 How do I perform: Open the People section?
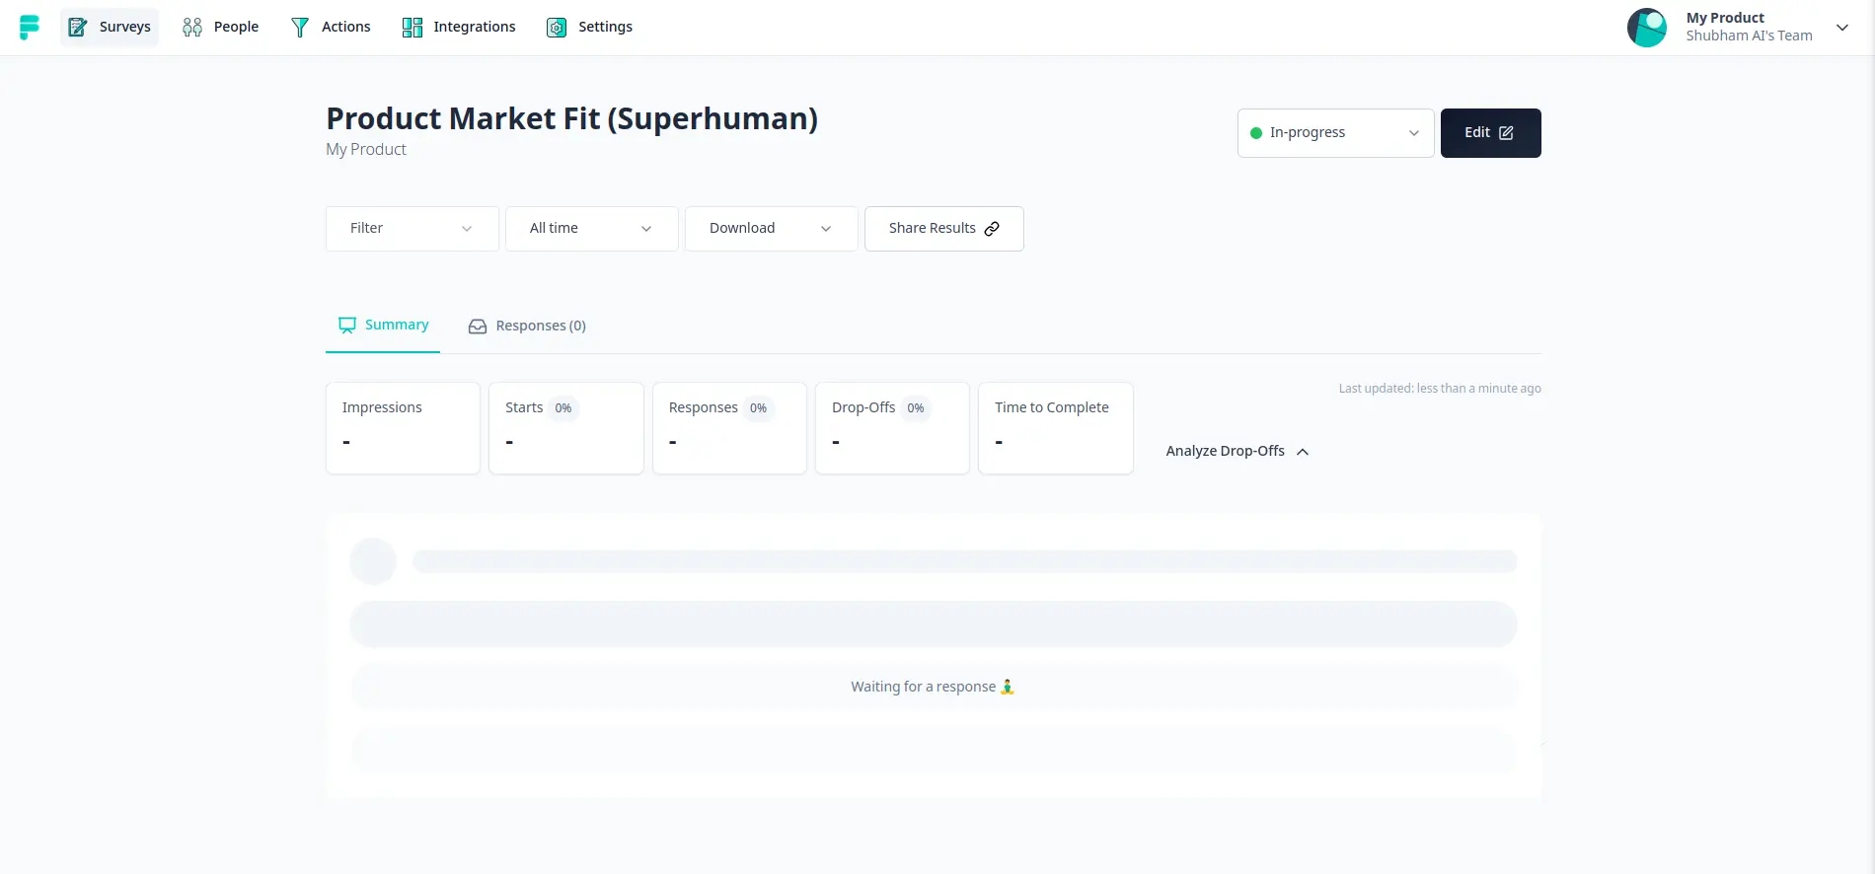click(x=221, y=27)
